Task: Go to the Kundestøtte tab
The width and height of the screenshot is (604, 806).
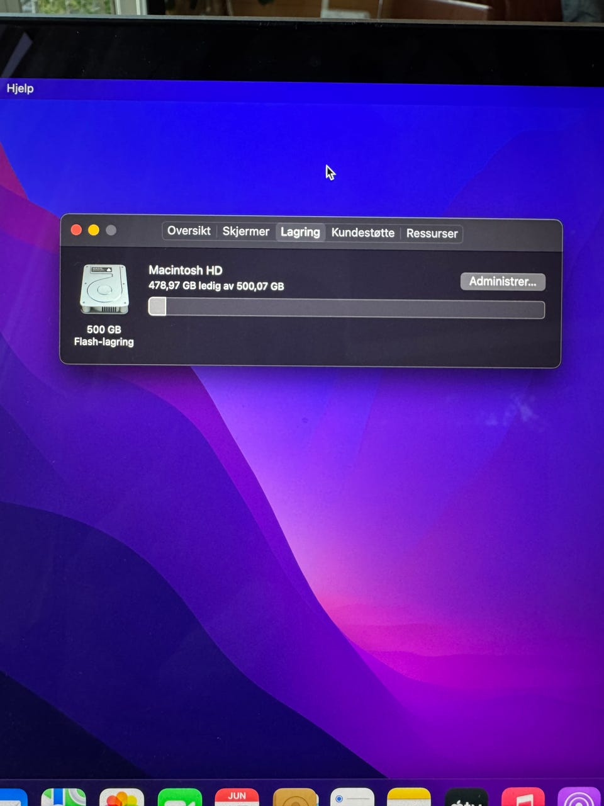Action: click(362, 233)
